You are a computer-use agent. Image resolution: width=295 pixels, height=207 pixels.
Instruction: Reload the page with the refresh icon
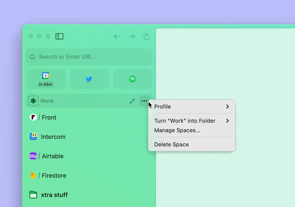tap(146, 37)
